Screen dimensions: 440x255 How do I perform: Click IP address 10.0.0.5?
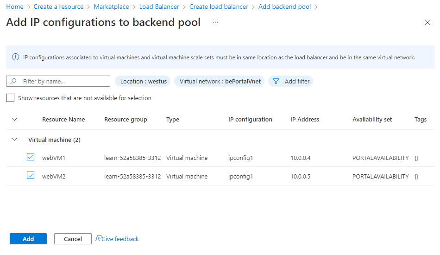(x=300, y=176)
